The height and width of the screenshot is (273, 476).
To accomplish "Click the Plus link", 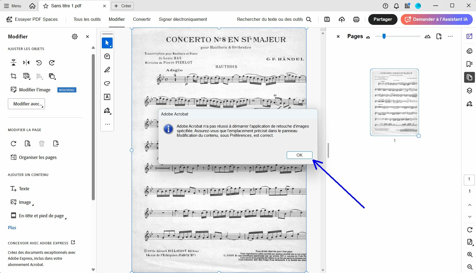I will click(12, 228).
